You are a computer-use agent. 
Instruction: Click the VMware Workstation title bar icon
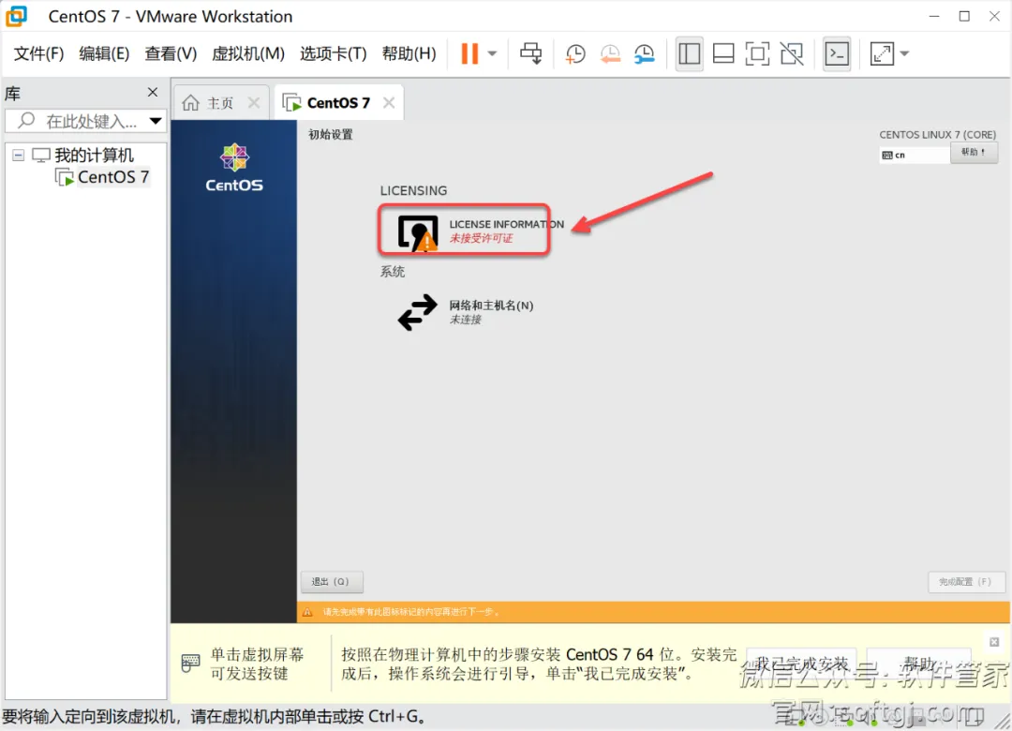[x=17, y=16]
